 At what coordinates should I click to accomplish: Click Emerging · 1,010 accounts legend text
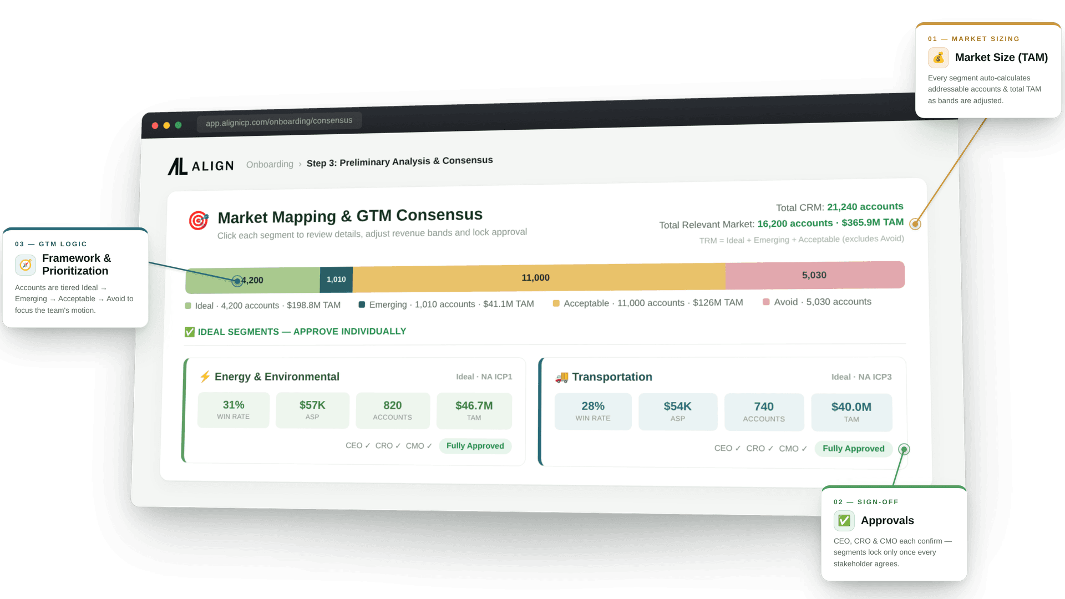[452, 304]
